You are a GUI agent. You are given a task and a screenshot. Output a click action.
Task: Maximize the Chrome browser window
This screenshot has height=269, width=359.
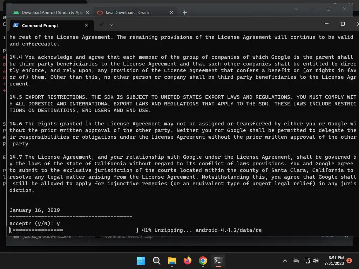click(328, 9)
